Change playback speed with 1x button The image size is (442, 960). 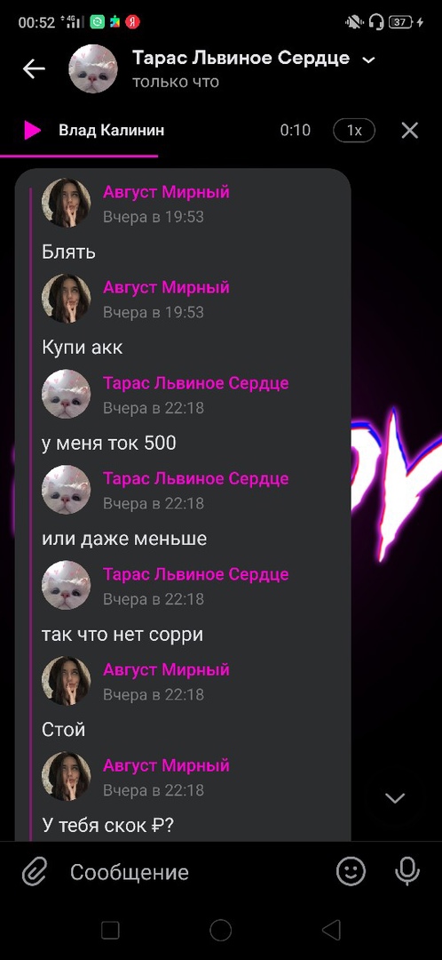(354, 131)
